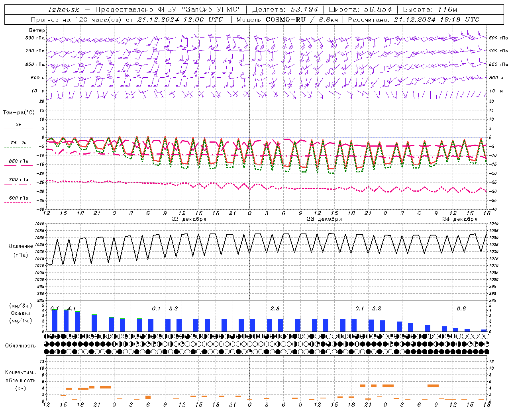This screenshot has height=408, width=510.
Task: Click the left "-40" temperature axis value
Action: pyautogui.click(x=41, y=209)
